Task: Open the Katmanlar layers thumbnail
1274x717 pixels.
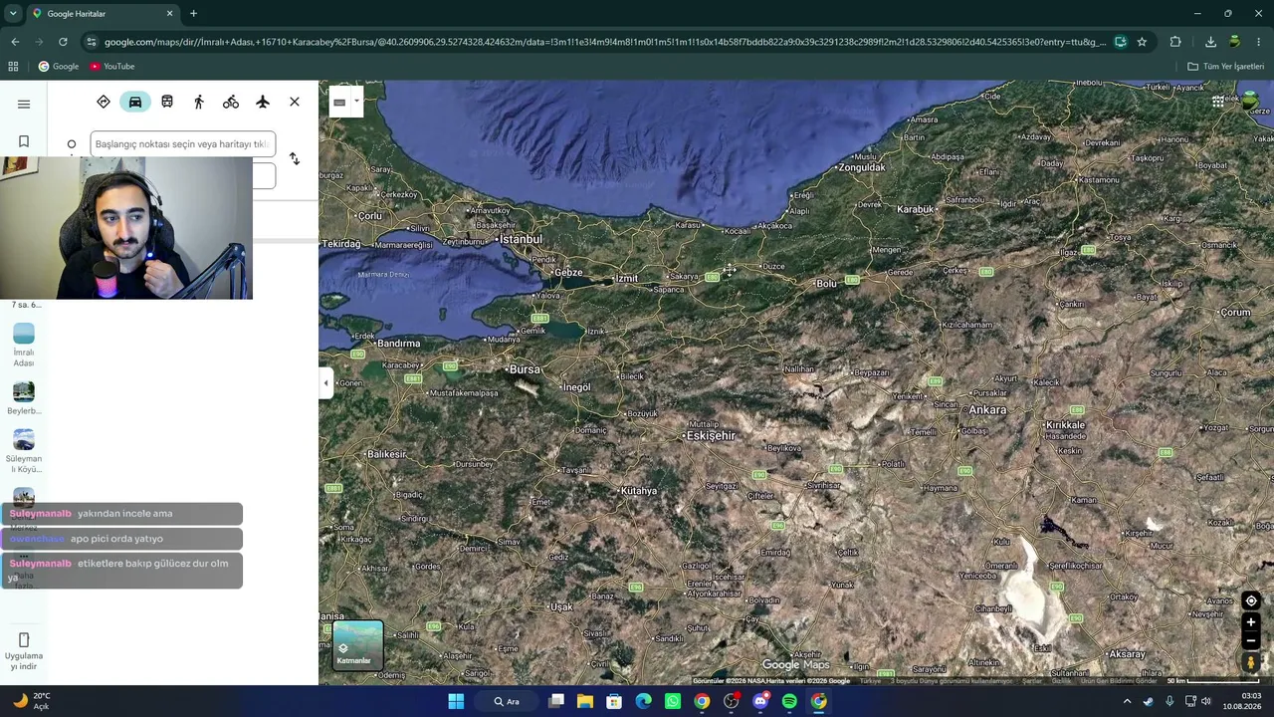Action: coord(357,645)
